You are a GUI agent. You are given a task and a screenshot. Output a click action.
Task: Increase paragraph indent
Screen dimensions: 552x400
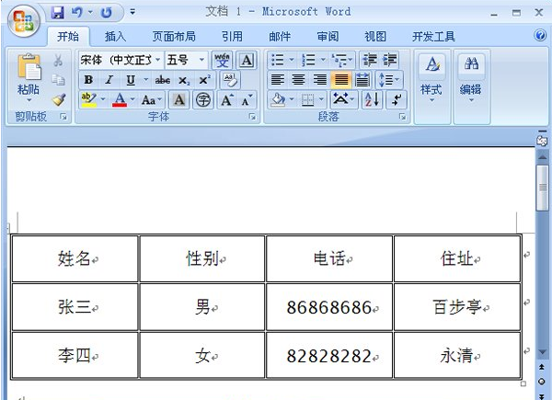click(390, 60)
